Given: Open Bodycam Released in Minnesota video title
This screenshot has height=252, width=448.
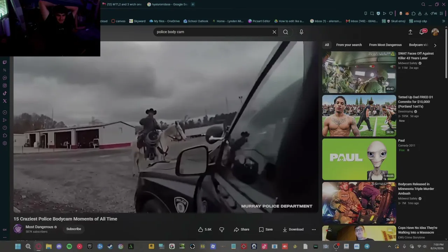Looking at the screenshot, I should (416, 189).
